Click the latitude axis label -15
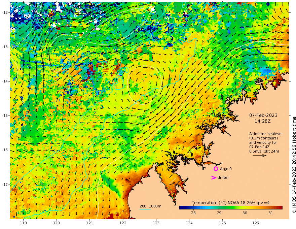The image size is (296, 229). [5, 116]
